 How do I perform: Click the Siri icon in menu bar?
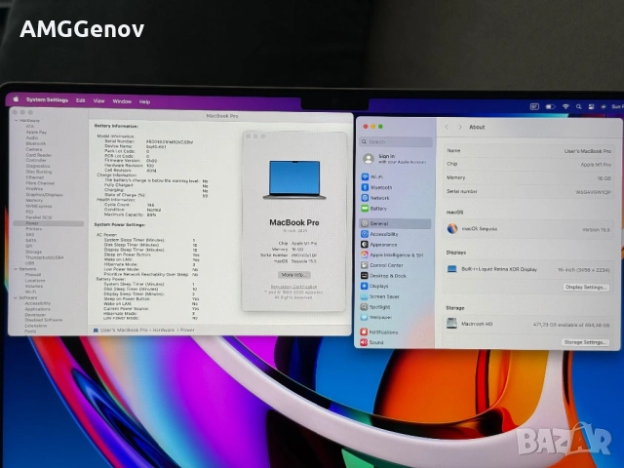coord(604,106)
